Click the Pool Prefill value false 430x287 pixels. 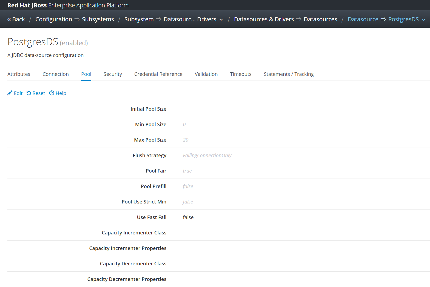click(x=188, y=186)
